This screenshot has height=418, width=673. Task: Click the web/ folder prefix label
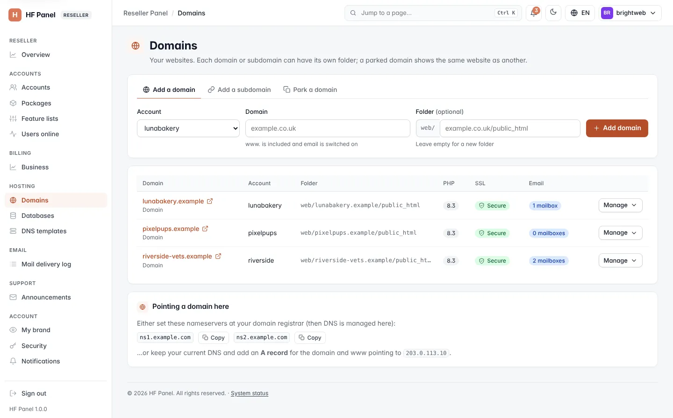pyautogui.click(x=428, y=128)
